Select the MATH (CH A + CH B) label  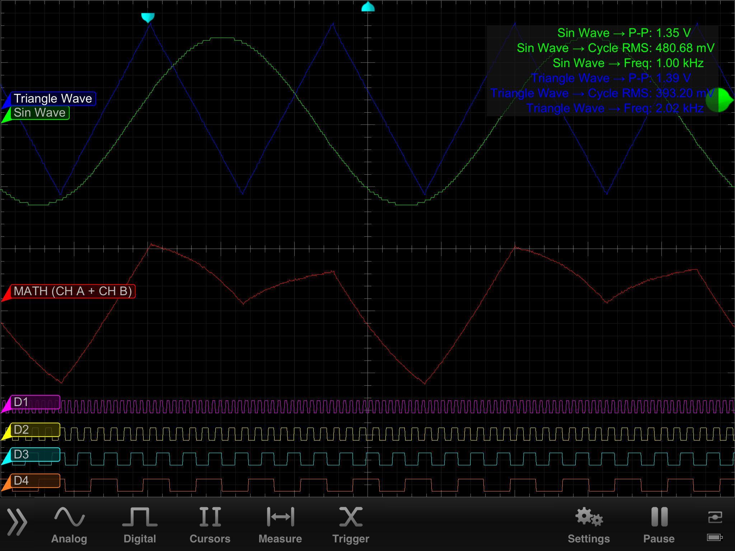[73, 291]
